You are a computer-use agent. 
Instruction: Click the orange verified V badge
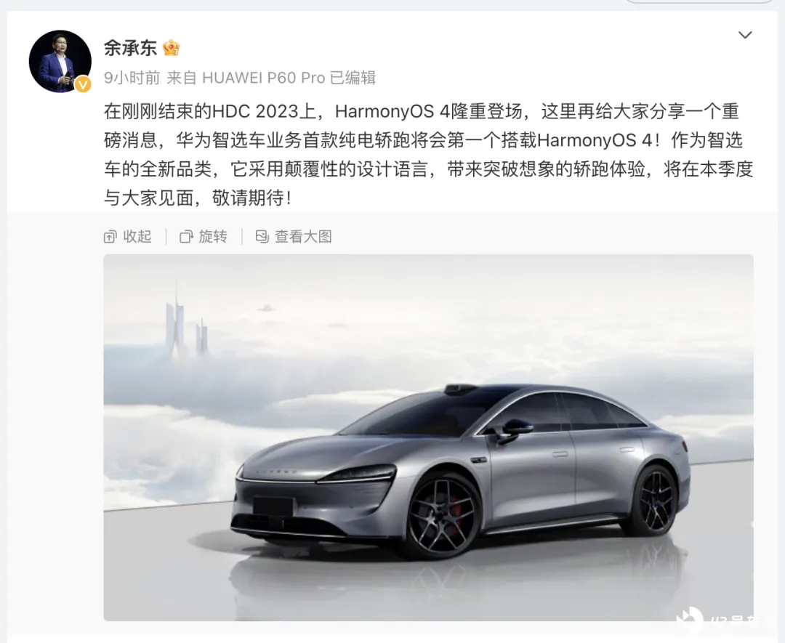point(83,84)
